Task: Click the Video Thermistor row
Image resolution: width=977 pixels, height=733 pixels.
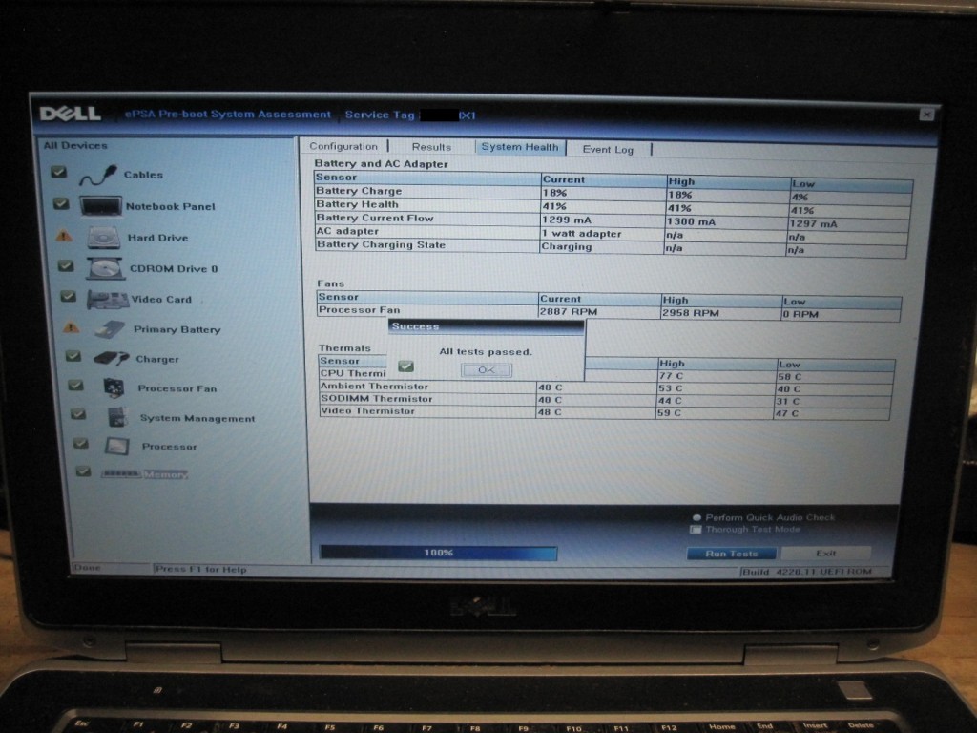Action: pos(603,412)
